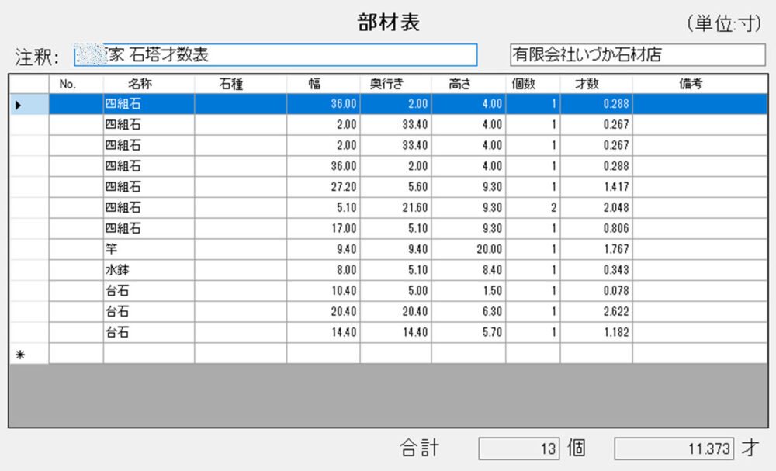The width and height of the screenshot is (776, 471).
Task: Click the 個数 column header
Action: click(x=532, y=84)
